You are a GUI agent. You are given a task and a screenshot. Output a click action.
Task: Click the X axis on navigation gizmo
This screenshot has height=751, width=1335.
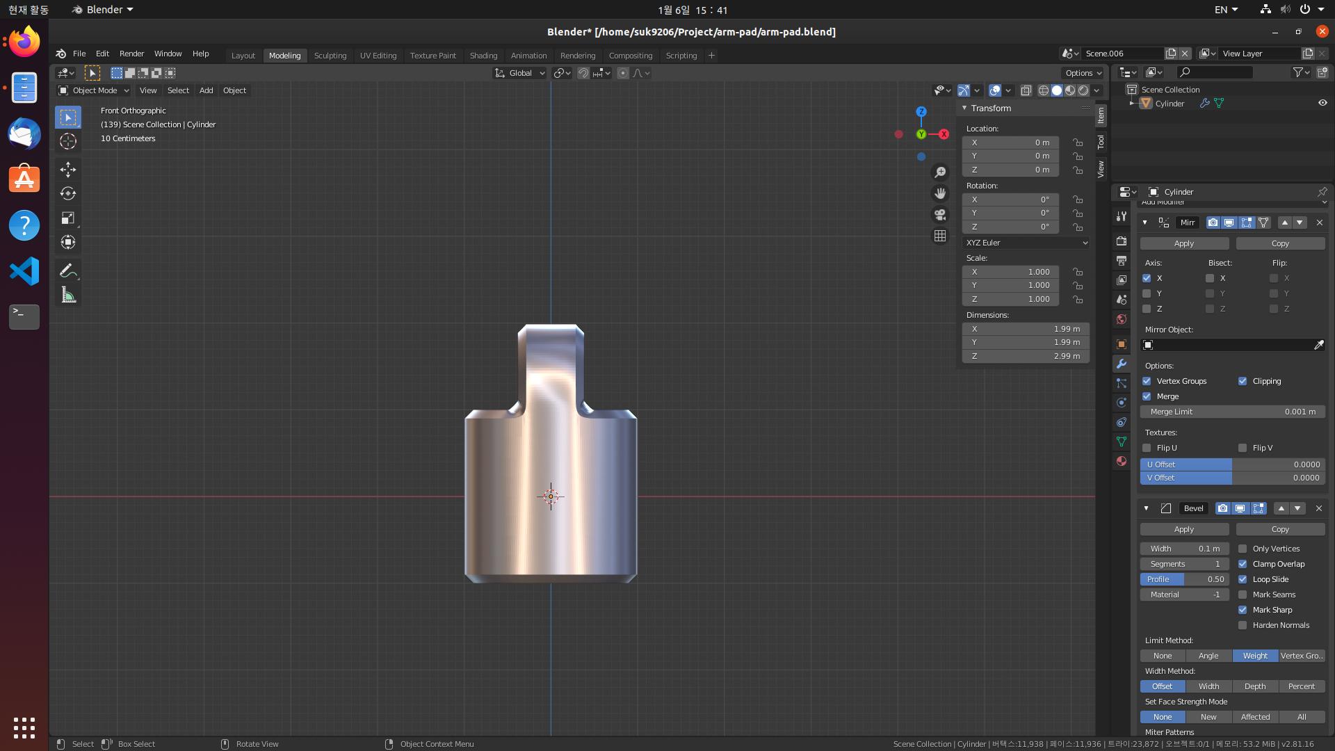coord(944,134)
